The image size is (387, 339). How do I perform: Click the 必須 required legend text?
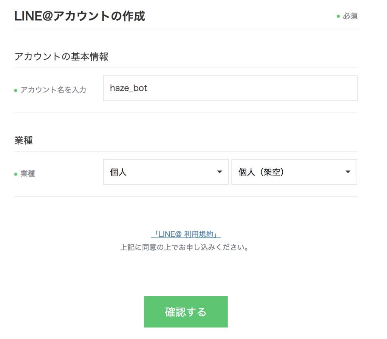(x=350, y=16)
